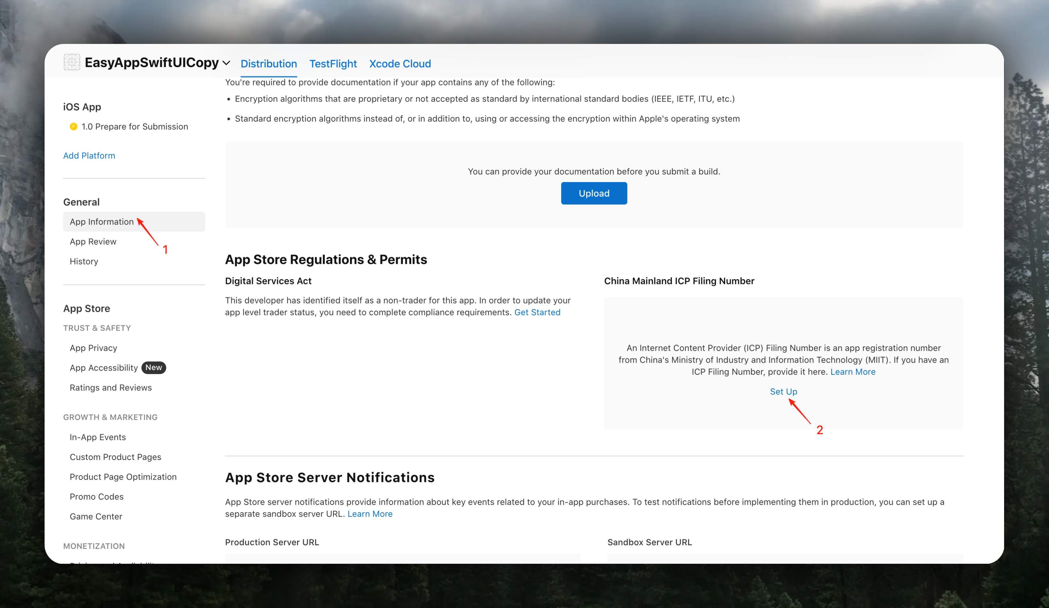Select the Distribution tab
This screenshot has width=1049, height=608.
pos(268,64)
